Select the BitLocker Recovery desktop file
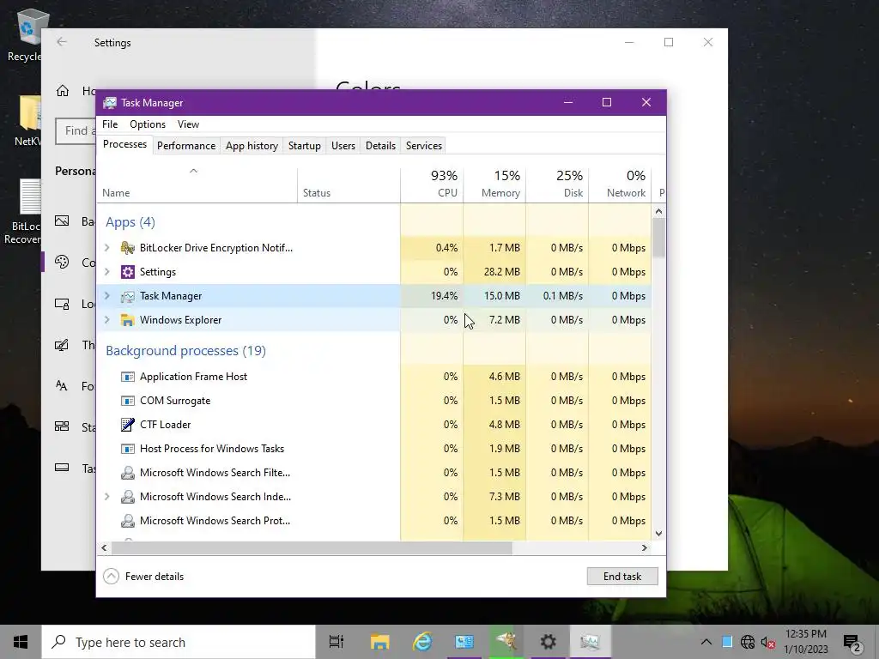The width and height of the screenshot is (879, 659). point(22,212)
